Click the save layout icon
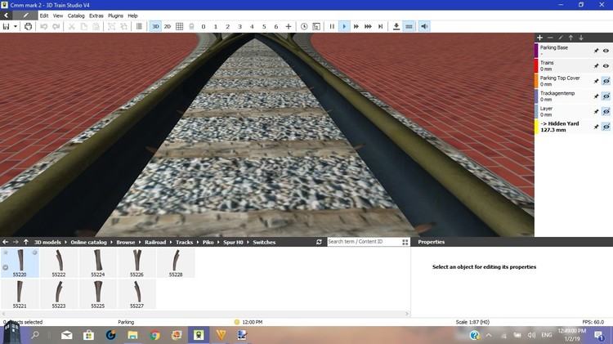This screenshot has width=613, height=344. (6, 27)
